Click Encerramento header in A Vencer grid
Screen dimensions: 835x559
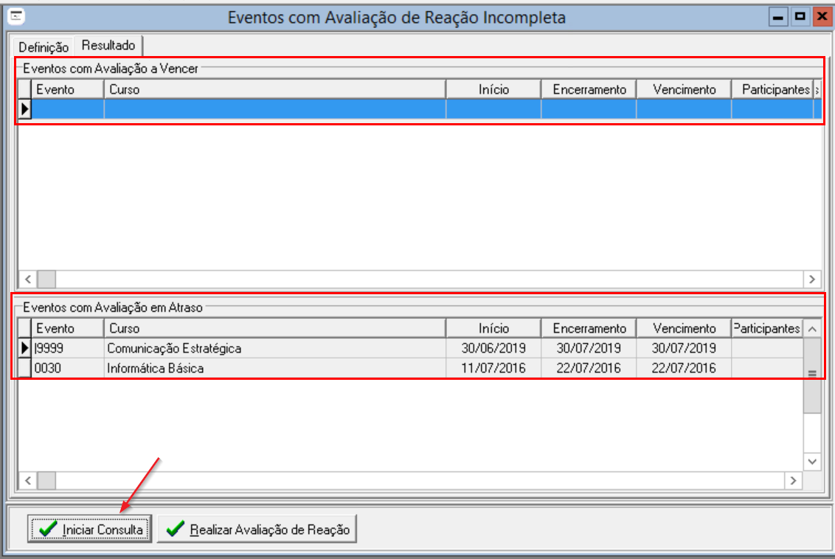point(589,89)
